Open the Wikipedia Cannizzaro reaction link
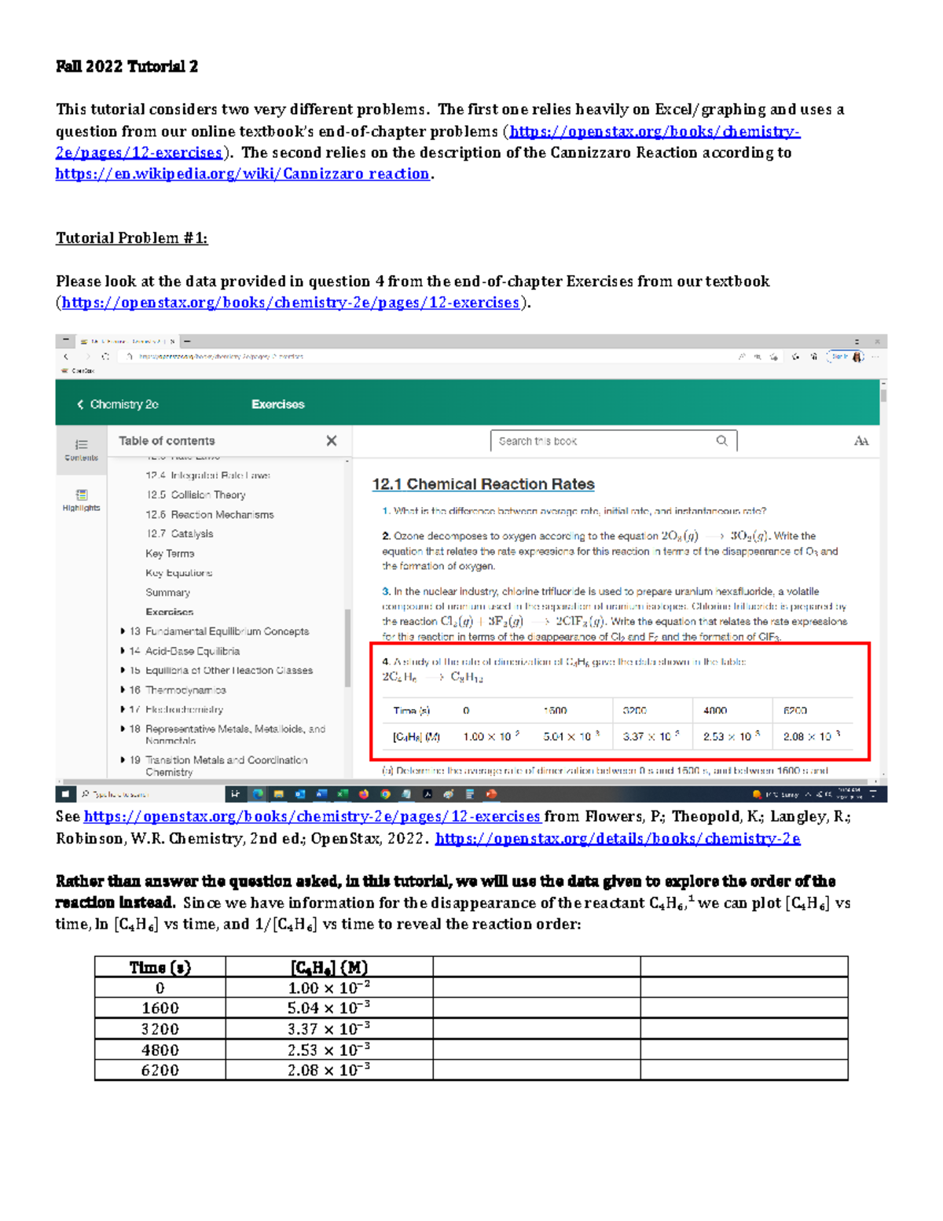943x1221 pixels. [242, 174]
